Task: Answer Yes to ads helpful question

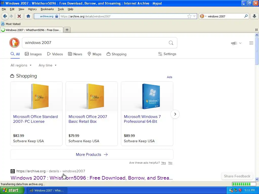Action: tap(164, 163)
